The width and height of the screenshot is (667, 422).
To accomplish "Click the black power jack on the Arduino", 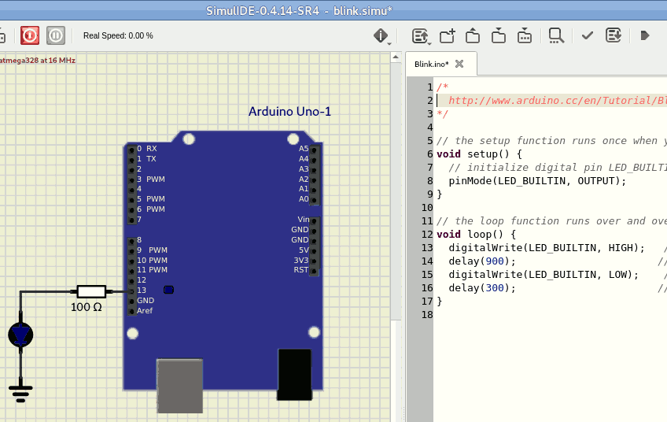I will 294,375.
